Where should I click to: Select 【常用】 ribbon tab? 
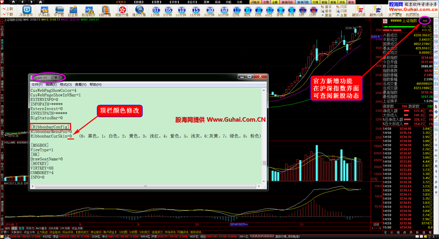tap(121, 2)
